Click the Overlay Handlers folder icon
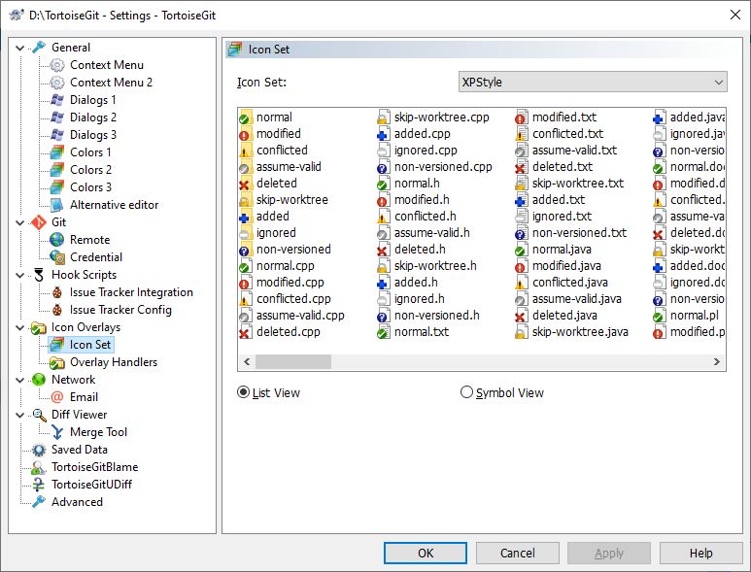751x572 pixels. click(x=57, y=362)
